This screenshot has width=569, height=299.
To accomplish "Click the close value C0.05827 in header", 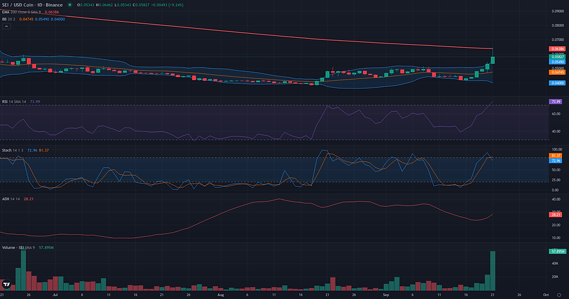I will pyautogui.click(x=142, y=5).
